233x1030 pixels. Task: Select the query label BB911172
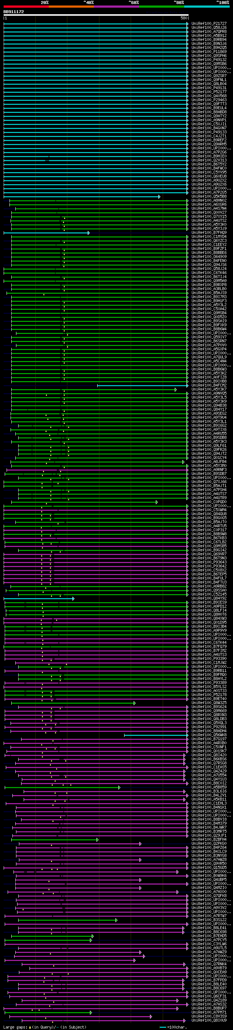[13, 12]
